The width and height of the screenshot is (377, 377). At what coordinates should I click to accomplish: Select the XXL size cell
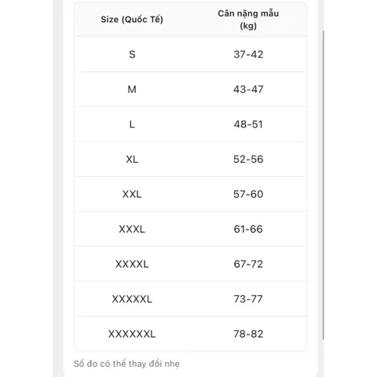pos(132,194)
